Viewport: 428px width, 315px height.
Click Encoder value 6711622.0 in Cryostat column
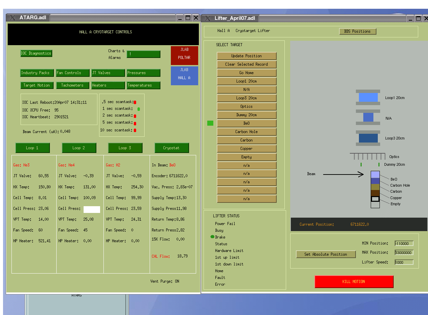[178, 176]
